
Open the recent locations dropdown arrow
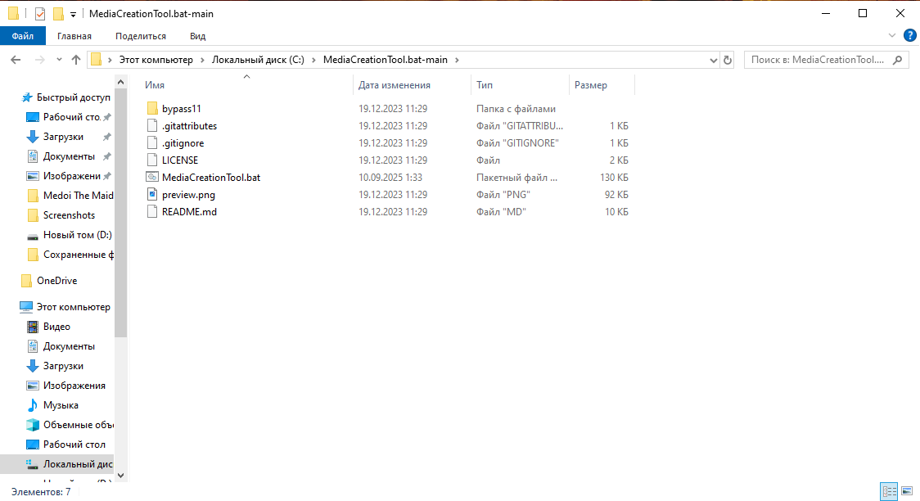(59, 60)
